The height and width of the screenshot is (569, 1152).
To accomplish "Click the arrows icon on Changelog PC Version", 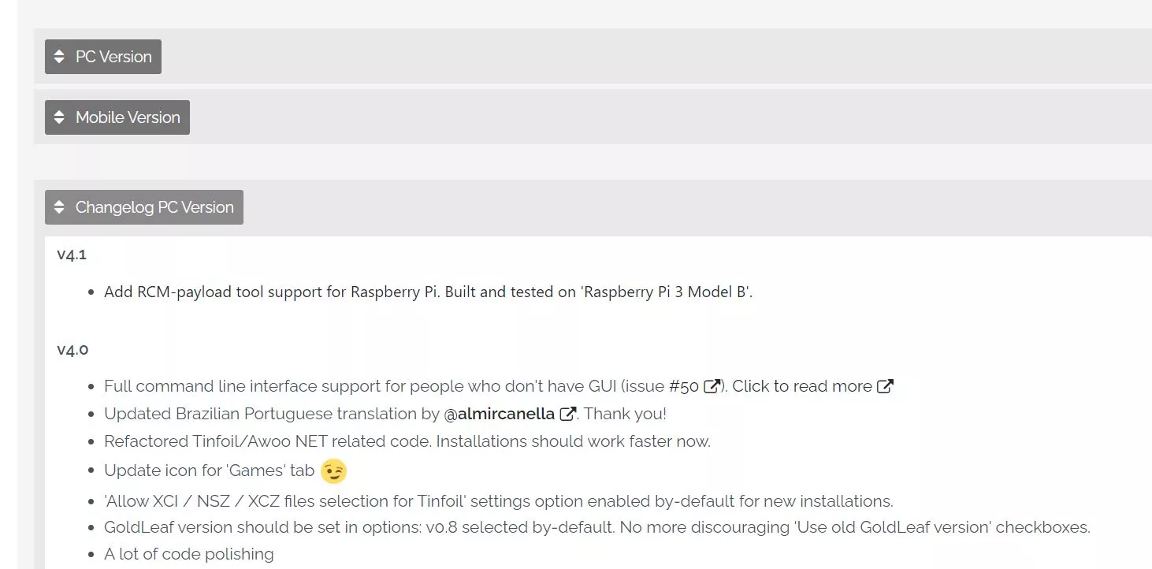I will 59,207.
